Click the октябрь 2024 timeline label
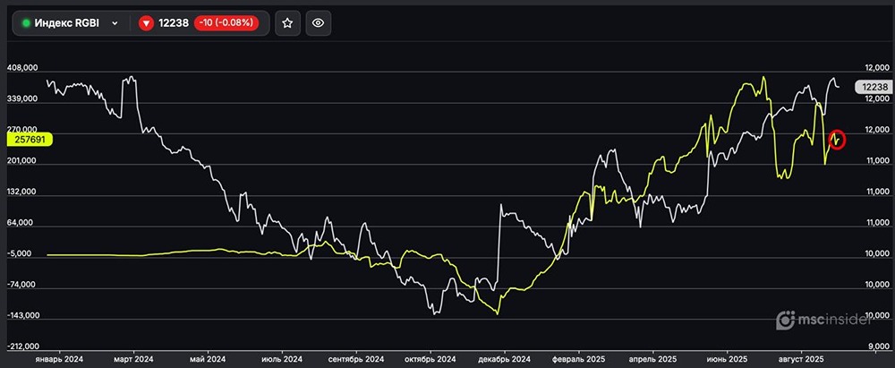Screen dimensions: 895x368 (x=430, y=359)
